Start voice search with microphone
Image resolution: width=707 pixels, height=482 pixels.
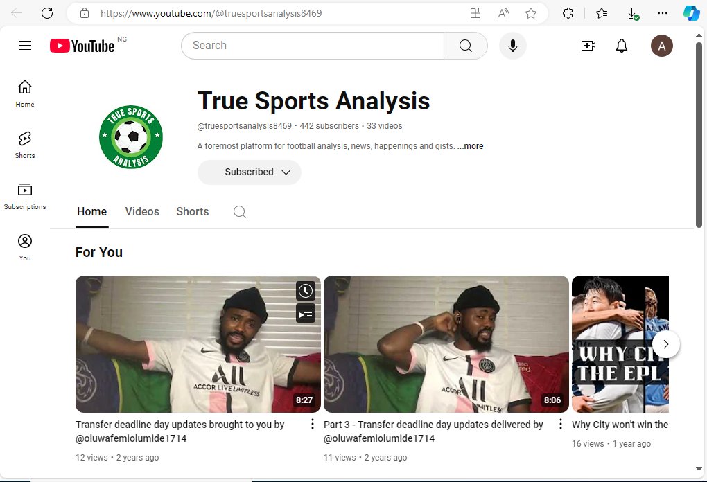513,46
